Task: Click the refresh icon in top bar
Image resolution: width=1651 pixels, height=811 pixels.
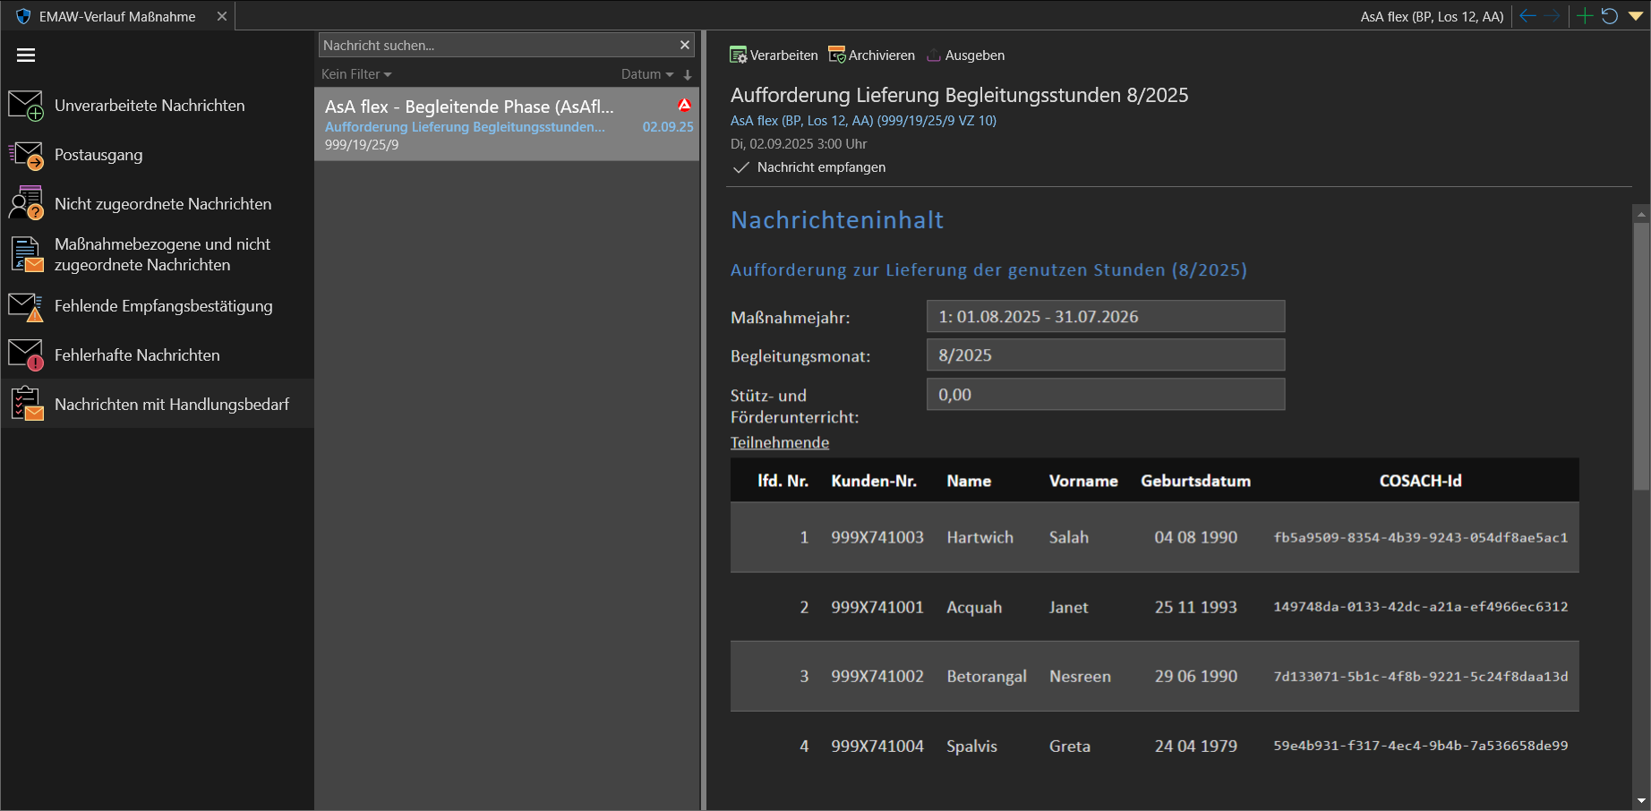Action: 1609,16
